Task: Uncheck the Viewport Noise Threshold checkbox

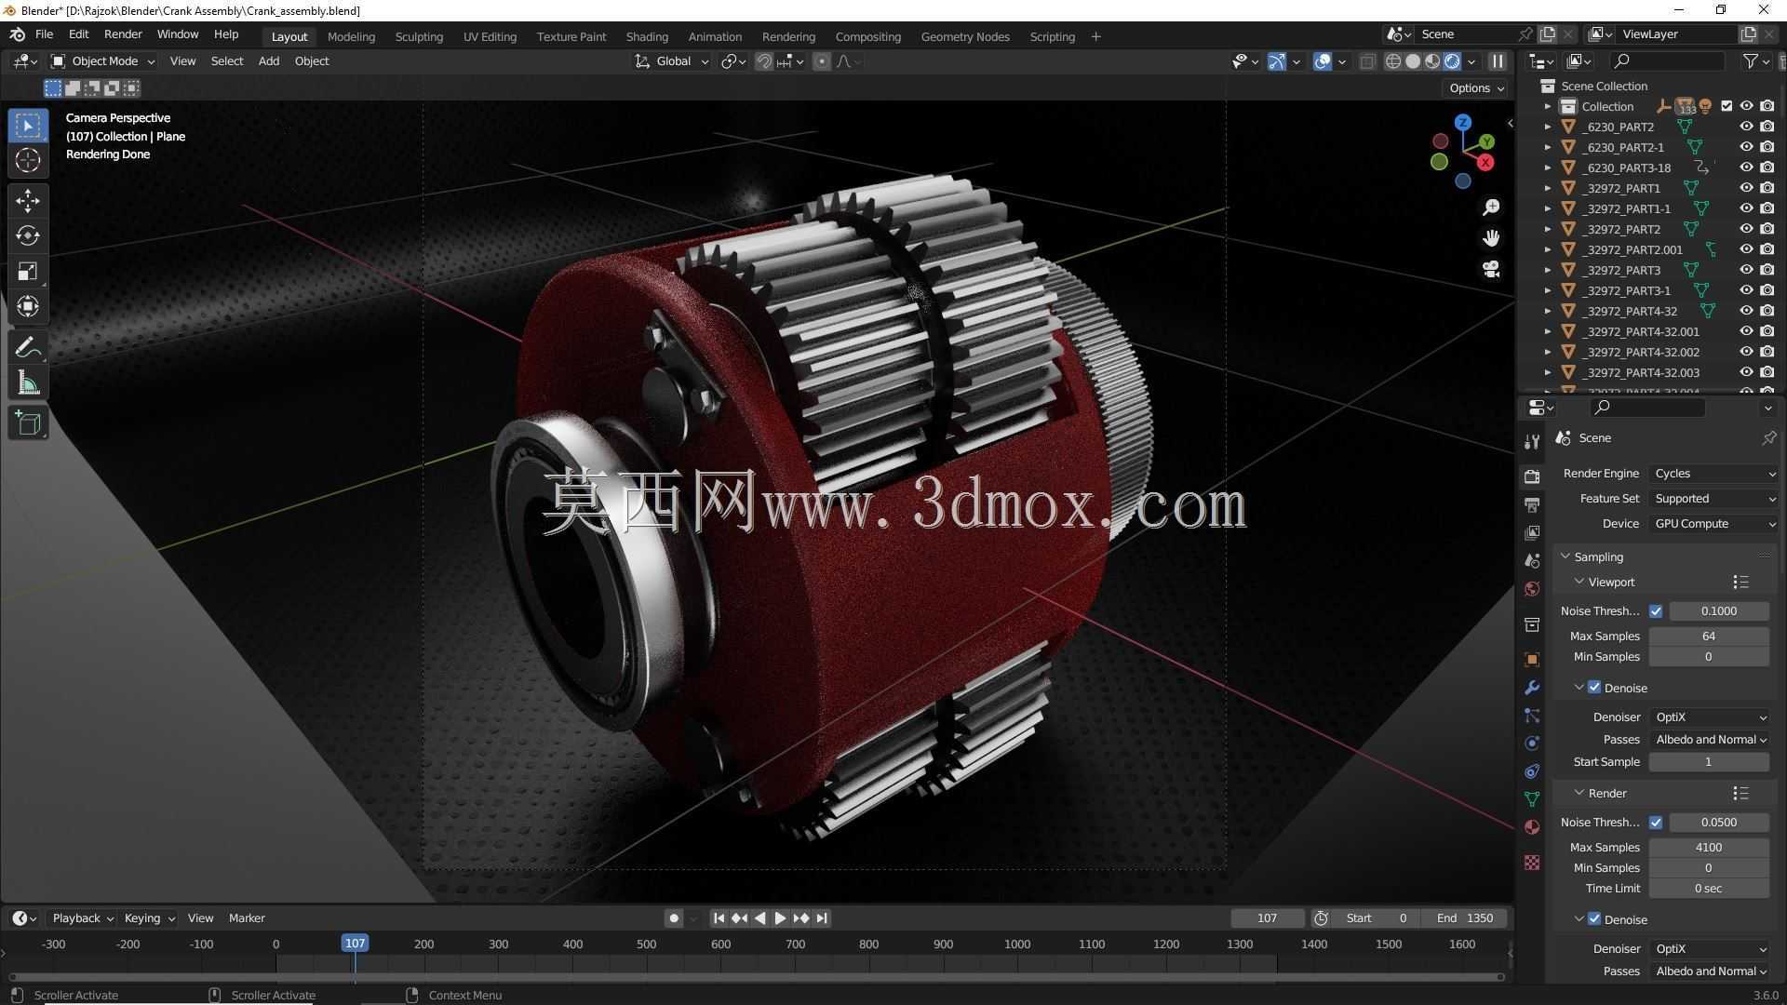Action: (x=1656, y=611)
